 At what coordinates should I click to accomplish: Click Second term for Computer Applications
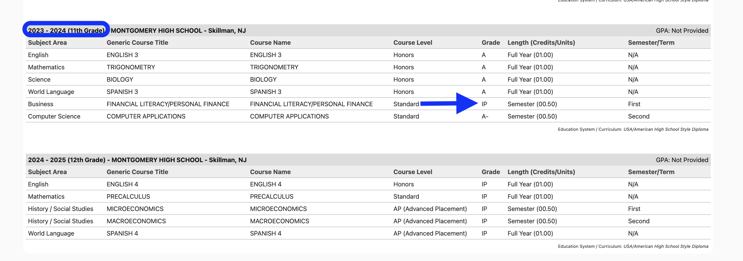[x=639, y=116]
